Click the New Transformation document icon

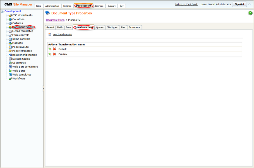(x=50, y=35)
